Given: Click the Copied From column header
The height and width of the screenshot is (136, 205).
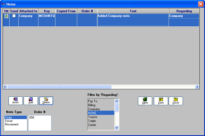Looking at the screenshot, I should pyautogui.click(x=66, y=11).
